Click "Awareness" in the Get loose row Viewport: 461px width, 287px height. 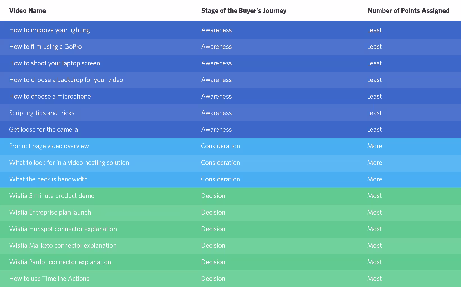click(216, 129)
